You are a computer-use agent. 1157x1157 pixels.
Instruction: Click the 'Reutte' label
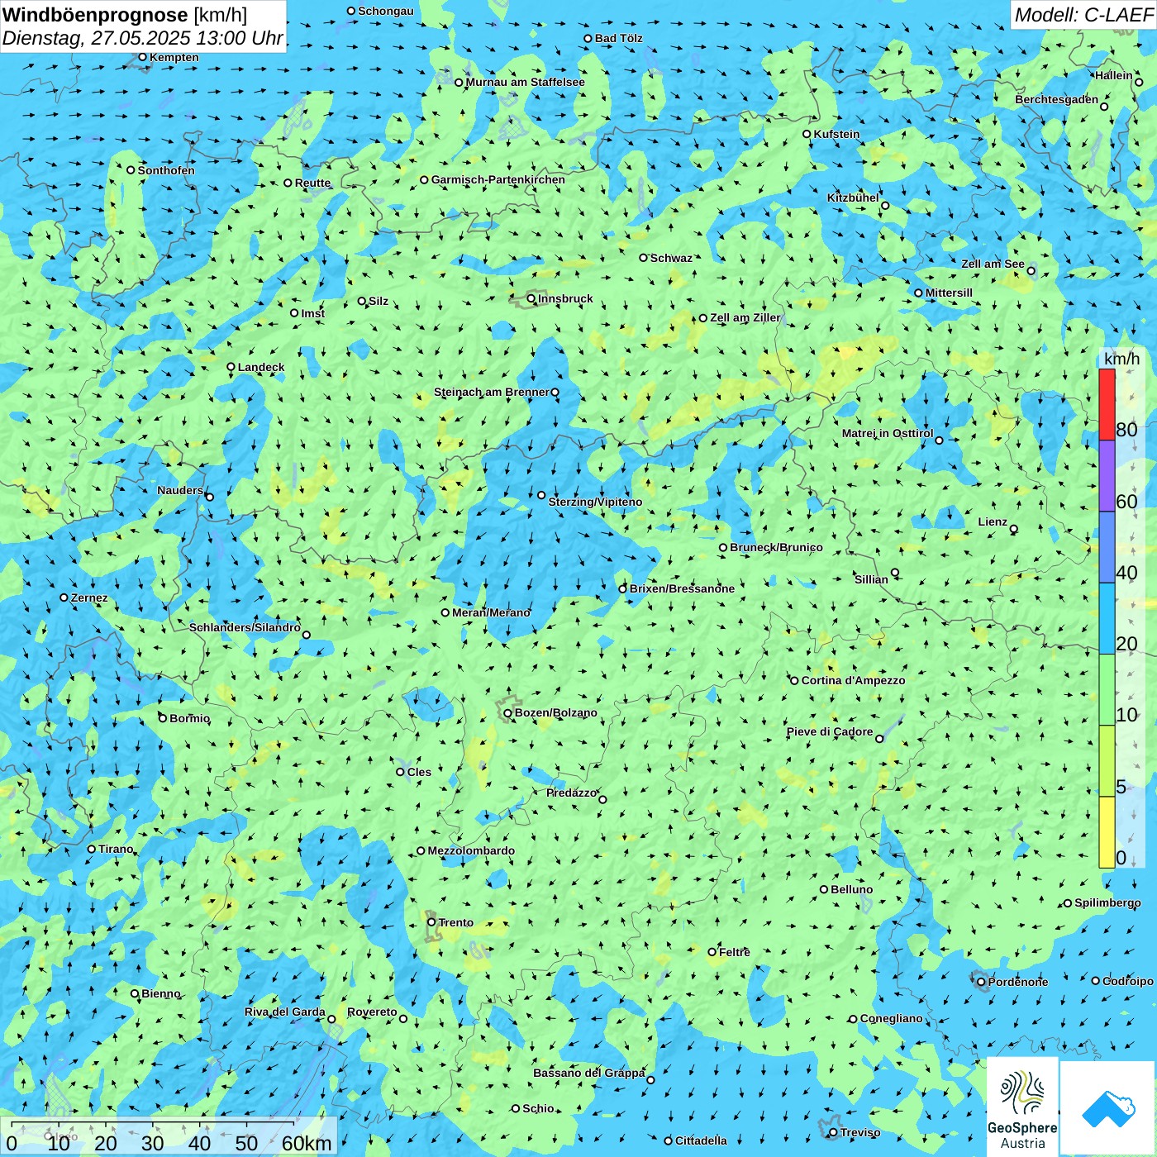tap(312, 183)
